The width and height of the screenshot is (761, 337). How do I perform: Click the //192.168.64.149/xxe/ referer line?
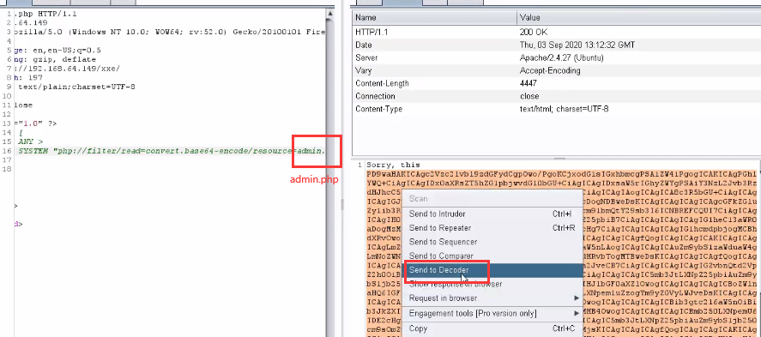[x=67, y=69]
